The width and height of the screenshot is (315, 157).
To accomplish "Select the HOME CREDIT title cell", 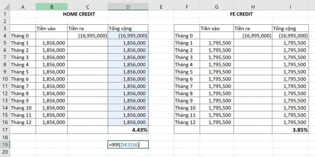I will 79,14.
